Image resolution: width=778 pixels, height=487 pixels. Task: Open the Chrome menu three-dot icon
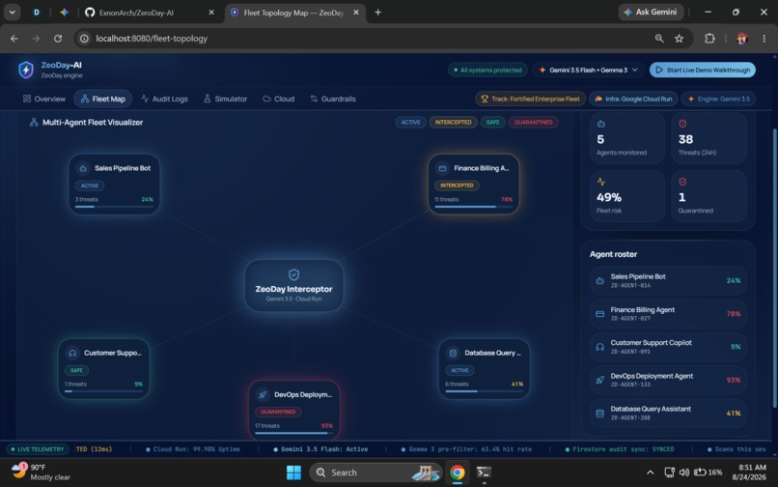coord(764,39)
